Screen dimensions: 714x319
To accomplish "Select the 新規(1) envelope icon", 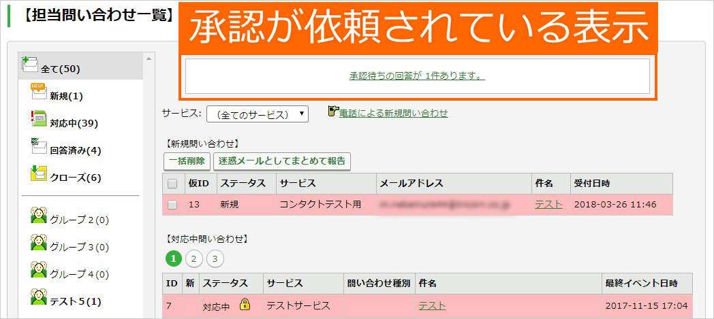I will pyautogui.click(x=38, y=93).
